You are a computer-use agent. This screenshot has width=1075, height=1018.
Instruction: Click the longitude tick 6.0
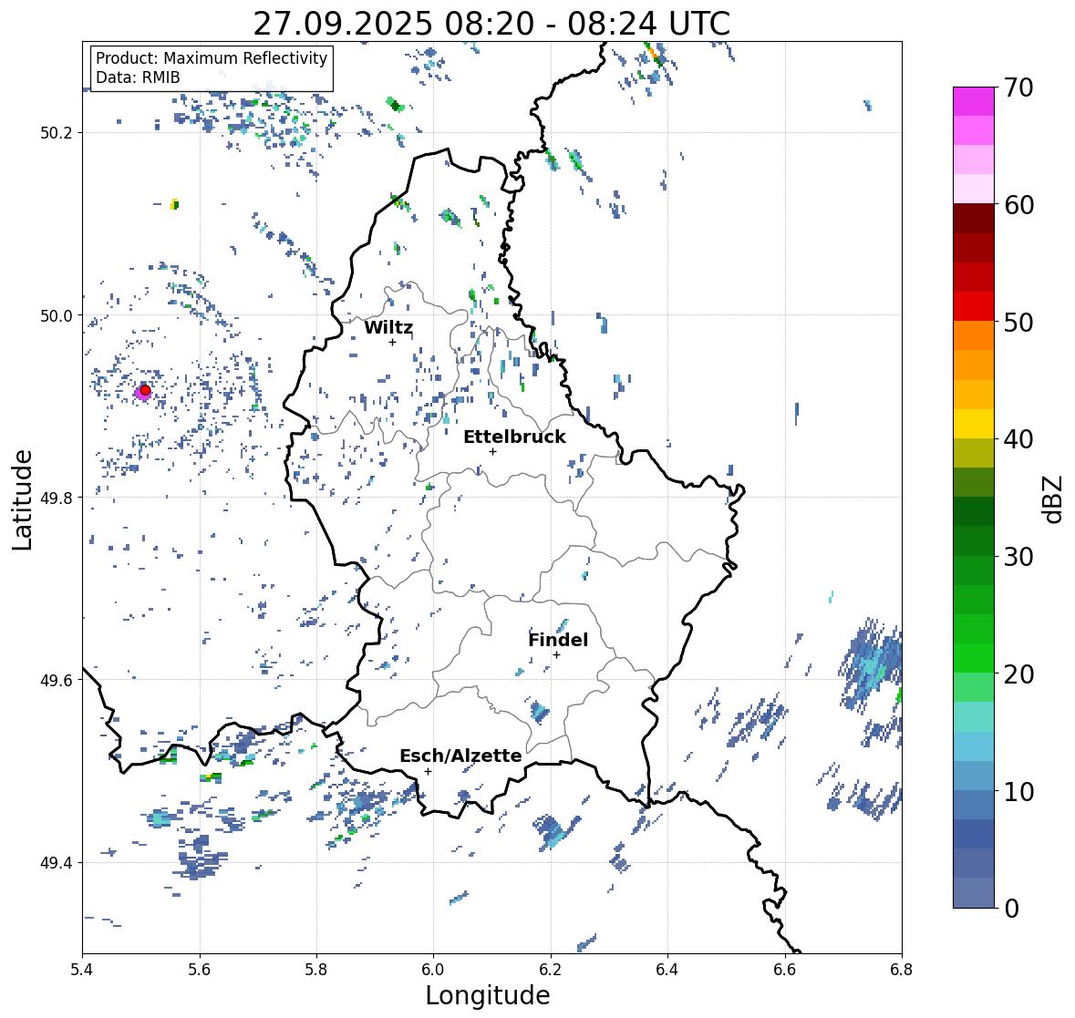tap(433, 969)
